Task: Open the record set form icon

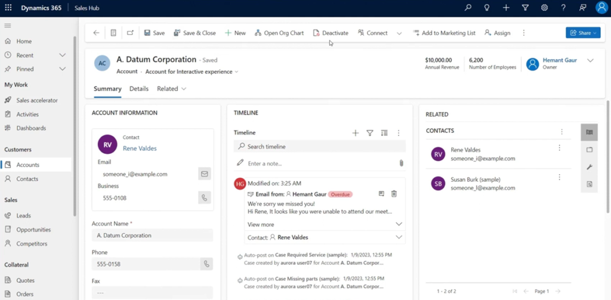Action: coord(113,33)
